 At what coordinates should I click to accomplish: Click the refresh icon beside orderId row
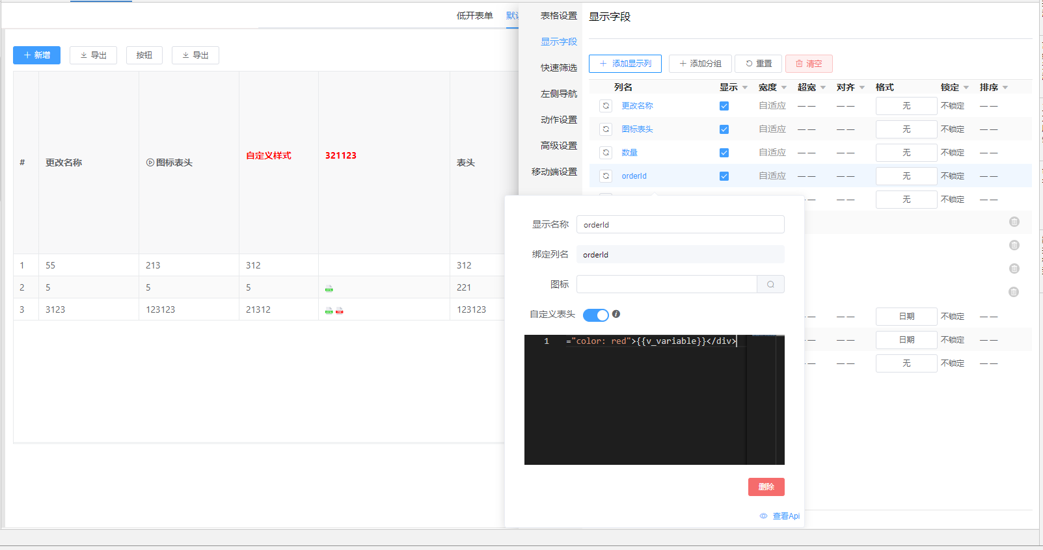click(606, 176)
